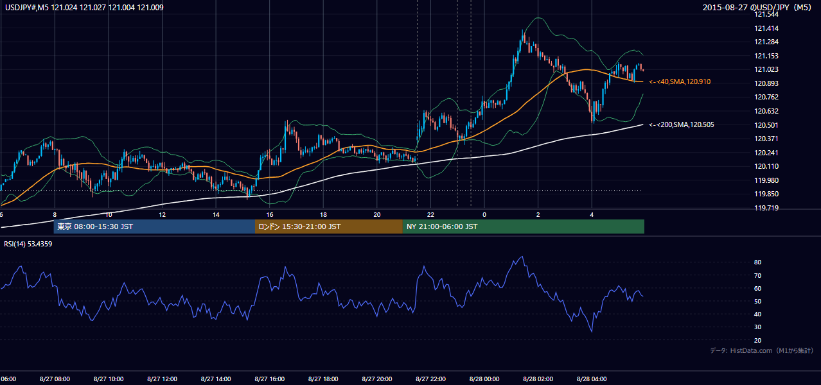The width and height of the screenshot is (821, 385).
Task: Click RSI scale value 70
Action: coord(757,276)
